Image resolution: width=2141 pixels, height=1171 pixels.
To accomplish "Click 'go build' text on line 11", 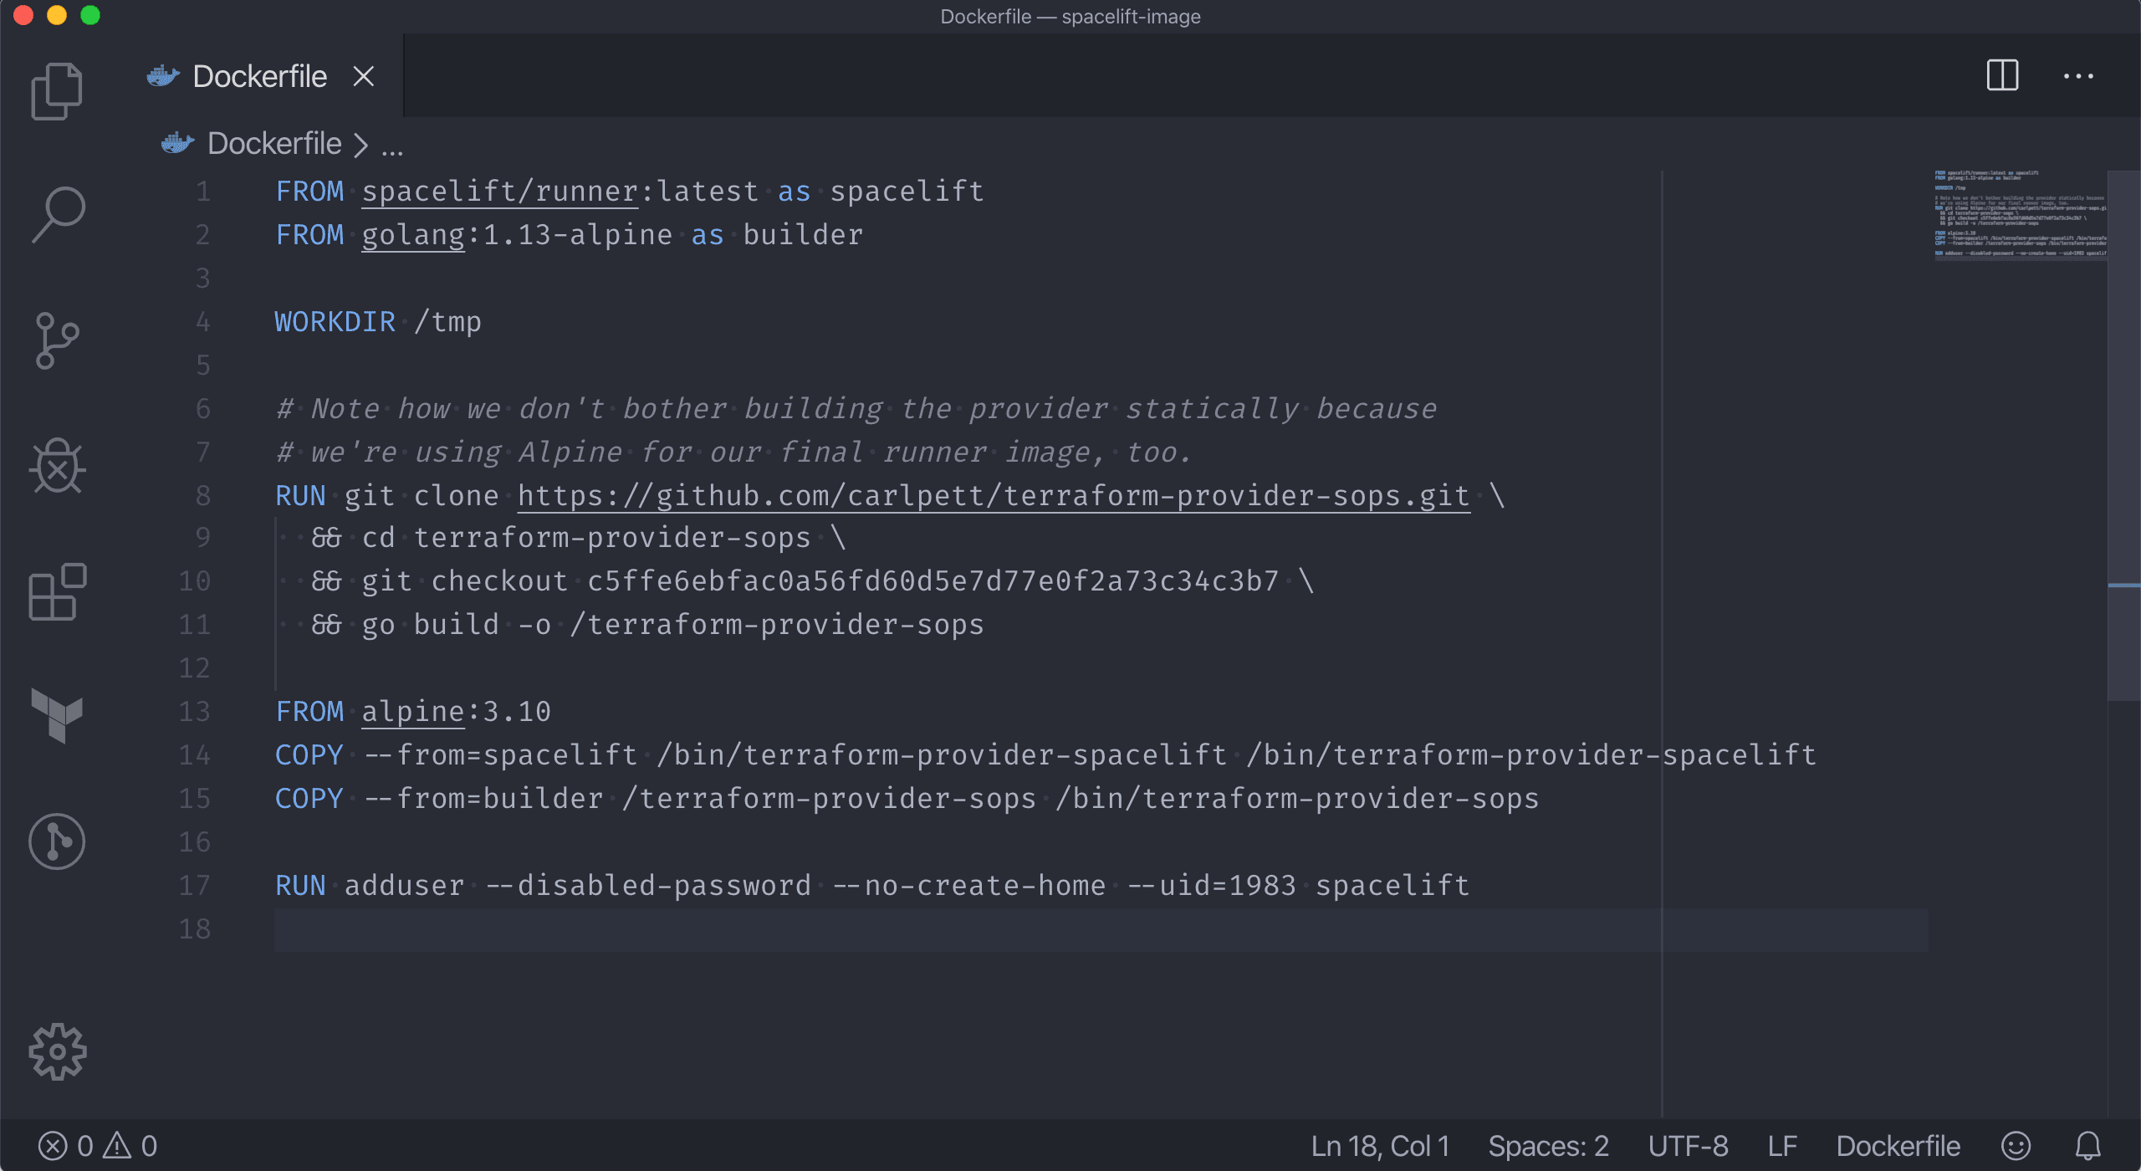I will coord(430,625).
